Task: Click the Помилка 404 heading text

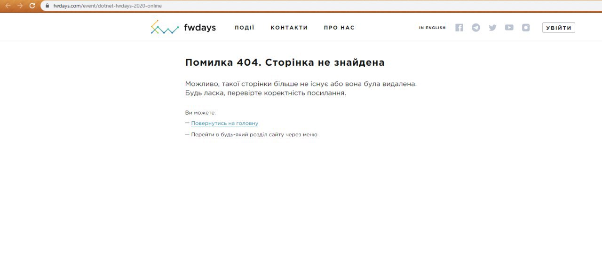Action: 285,62
